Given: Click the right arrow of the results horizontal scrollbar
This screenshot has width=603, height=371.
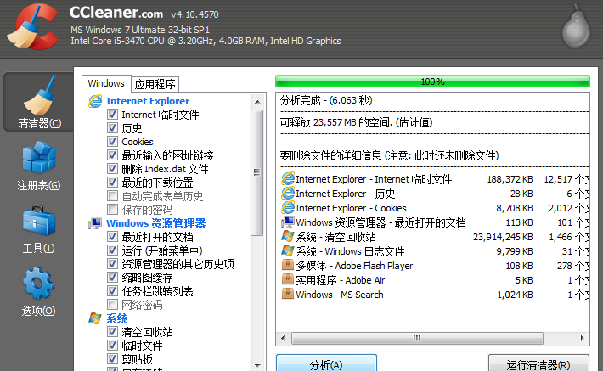Looking at the screenshot, I should tap(583, 339).
